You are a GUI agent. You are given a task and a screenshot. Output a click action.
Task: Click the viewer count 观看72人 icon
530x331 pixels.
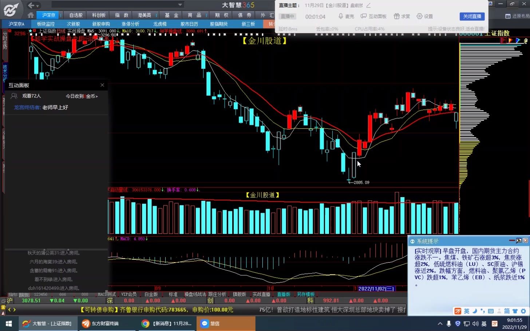tap(14, 96)
